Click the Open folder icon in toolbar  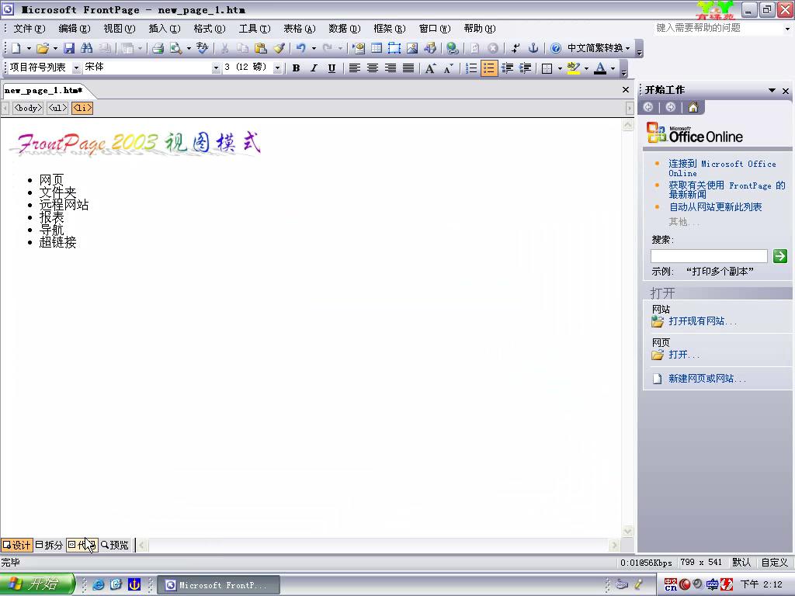click(x=43, y=48)
